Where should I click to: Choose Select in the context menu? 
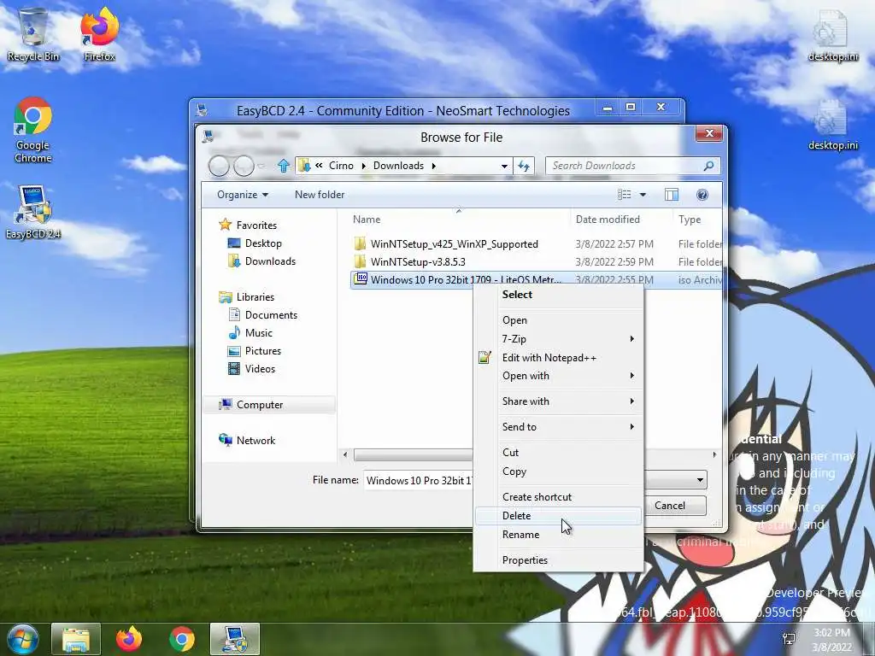pyautogui.click(x=559, y=295)
